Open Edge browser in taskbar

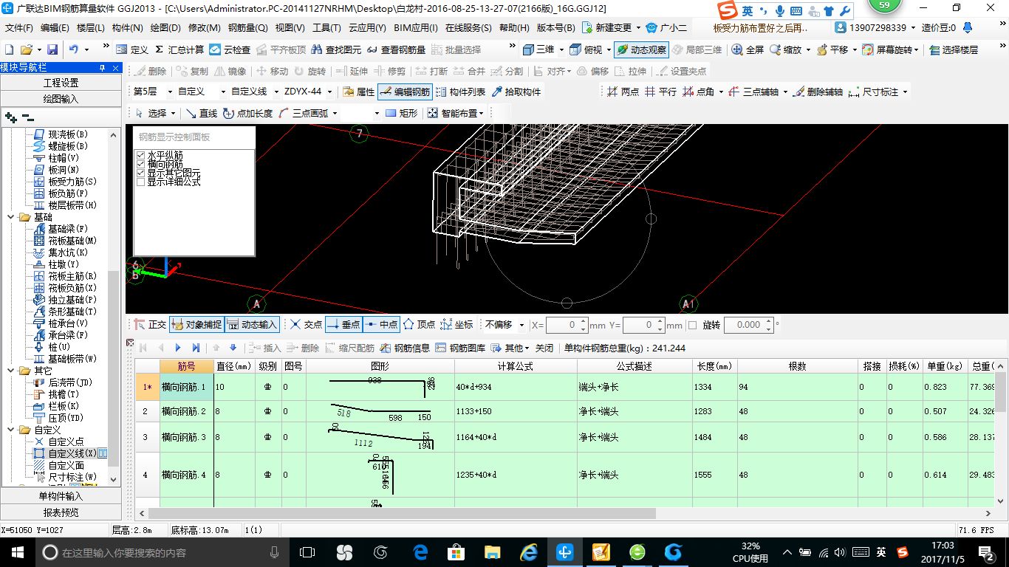(420, 552)
